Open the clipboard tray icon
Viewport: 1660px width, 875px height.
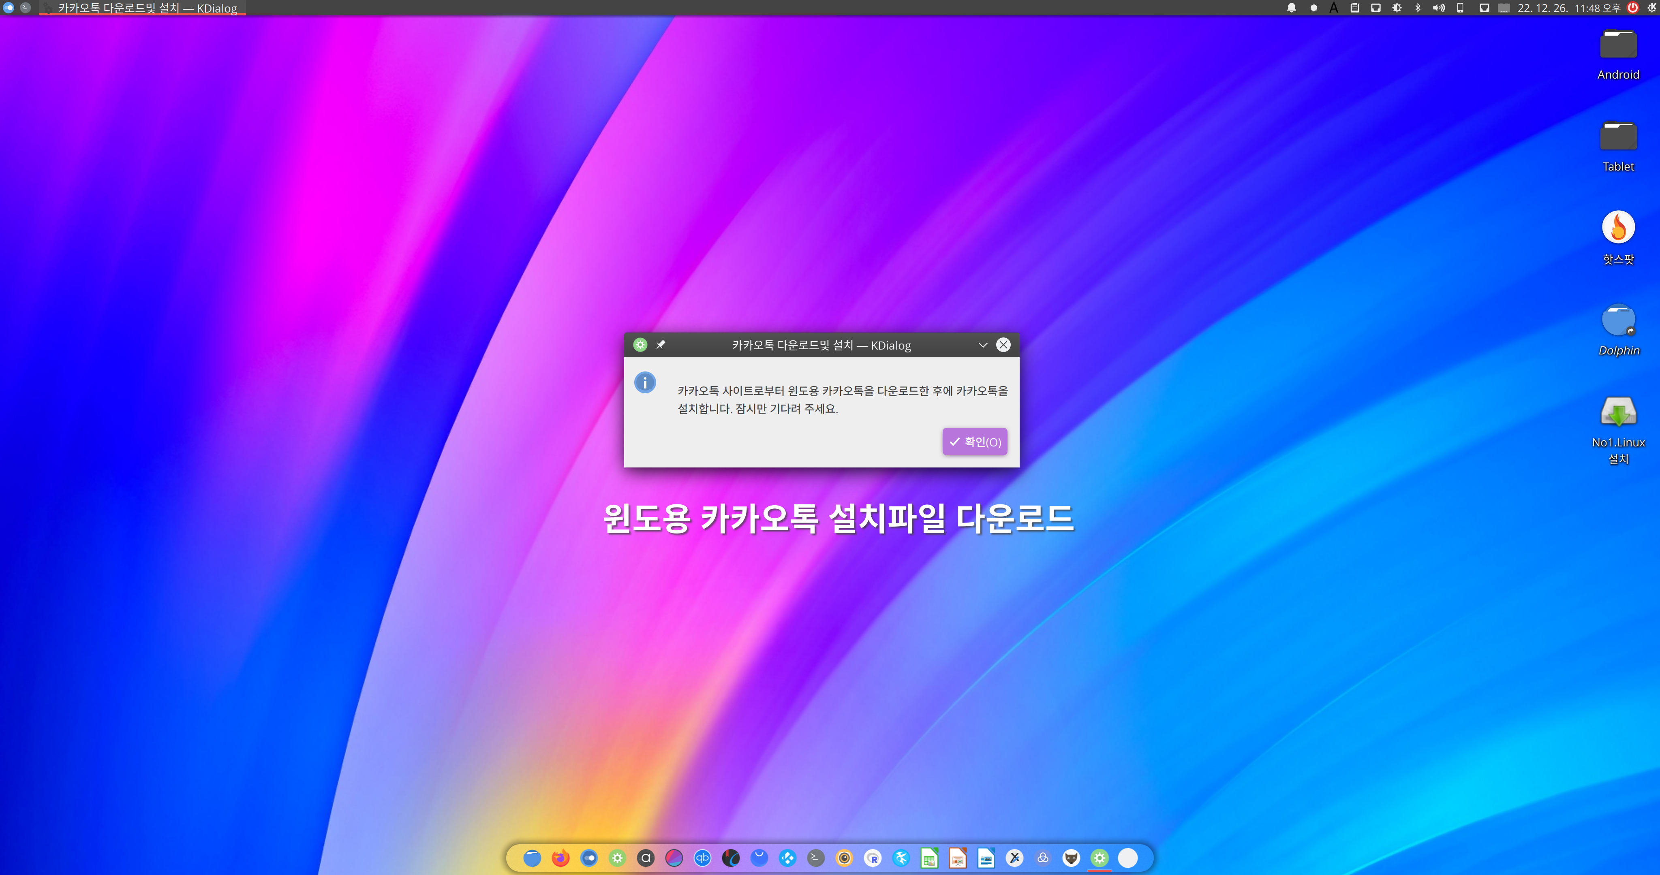(x=1354, y=8)
